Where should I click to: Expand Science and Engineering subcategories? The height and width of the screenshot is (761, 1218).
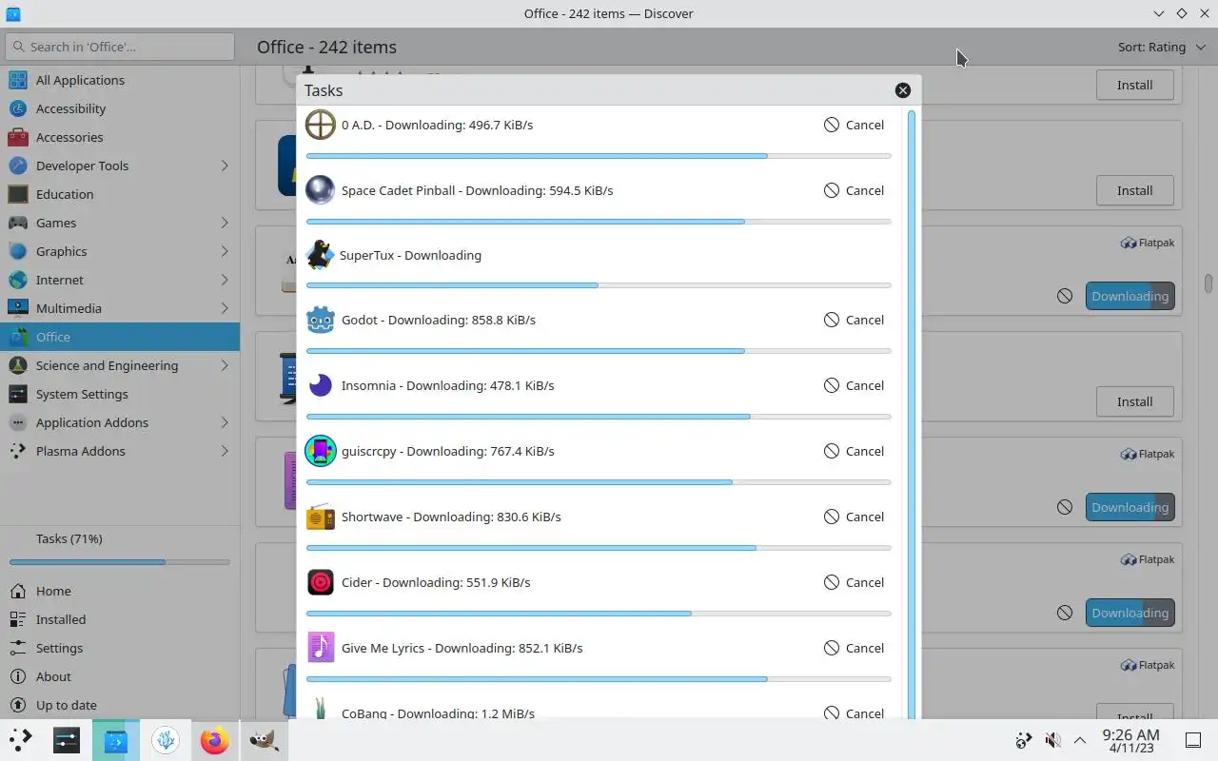pos(225,365)
